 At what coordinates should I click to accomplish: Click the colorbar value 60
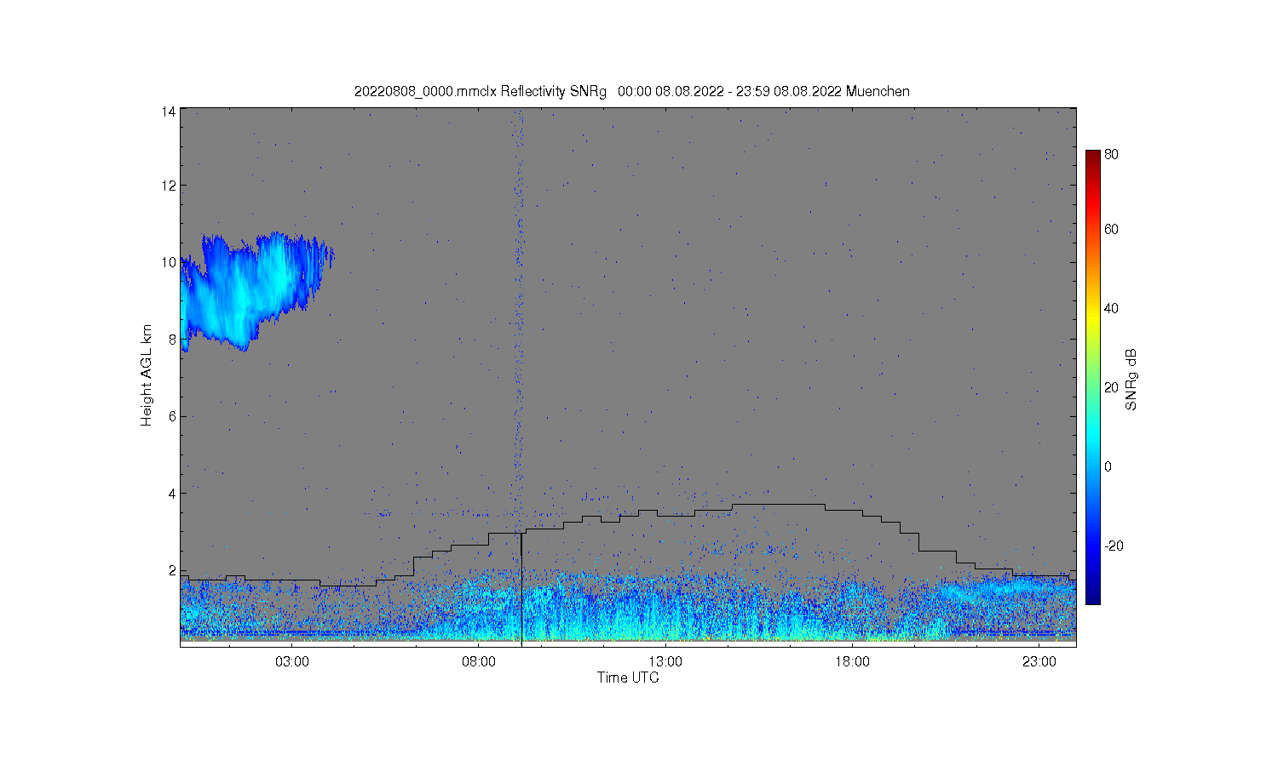(1111, 229)
